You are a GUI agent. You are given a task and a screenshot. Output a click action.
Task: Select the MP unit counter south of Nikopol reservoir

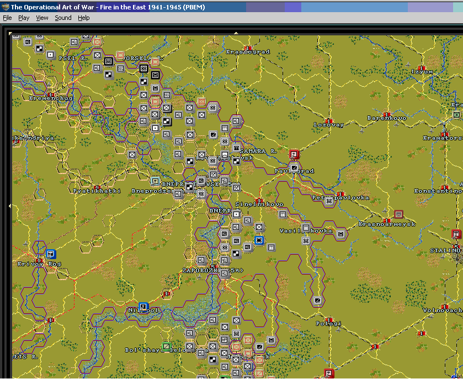pos(225,340)
